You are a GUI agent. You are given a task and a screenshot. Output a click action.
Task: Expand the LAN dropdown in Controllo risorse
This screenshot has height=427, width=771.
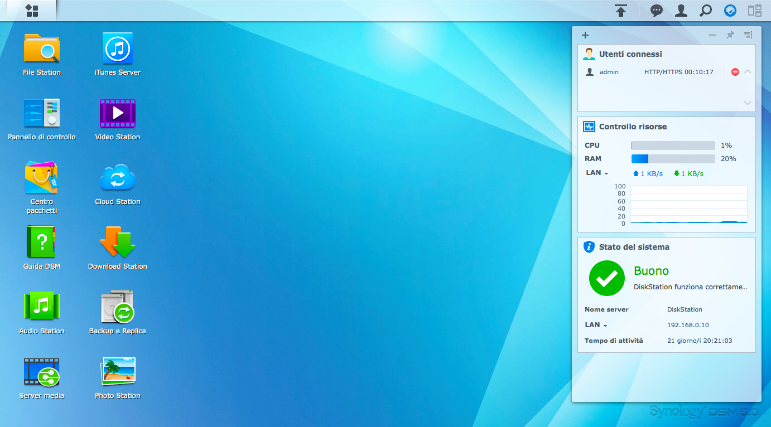click(x=597, y=173)
